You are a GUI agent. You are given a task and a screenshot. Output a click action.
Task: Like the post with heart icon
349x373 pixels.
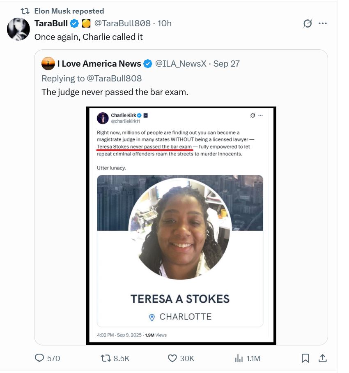pos(172,358)
